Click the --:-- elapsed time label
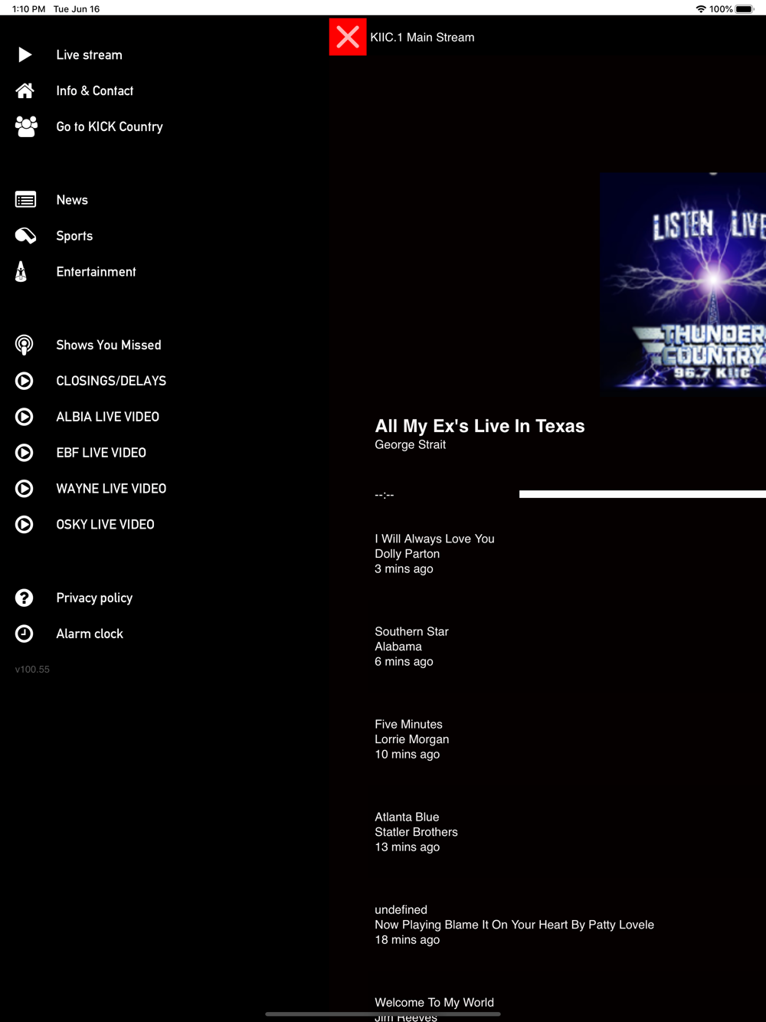This screenshot has height=1022, width=766. (x=385, y=495)
